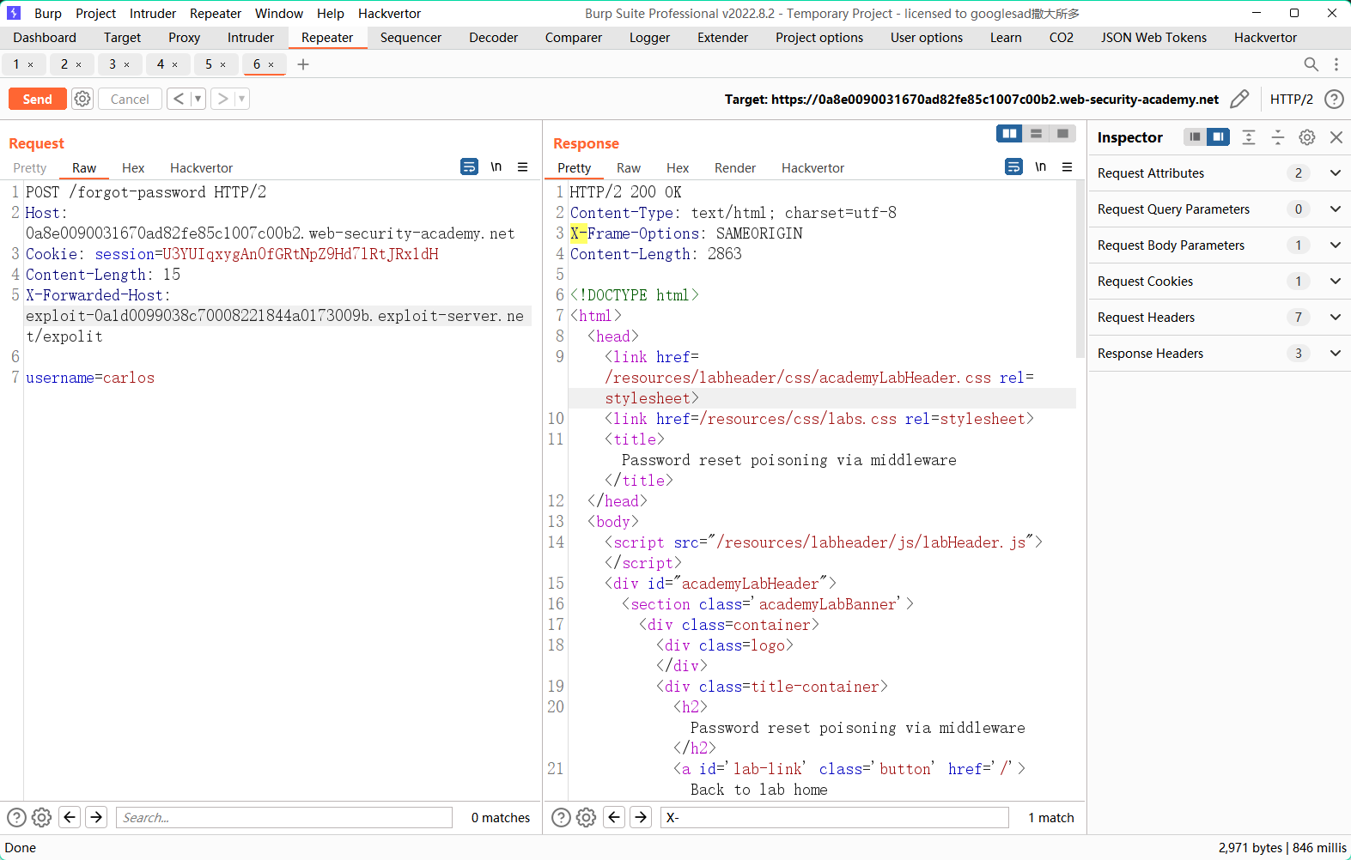1351x860 pixels.
Task: Open Repeater help question mark icon
Action: click(x=1334, y=99)
